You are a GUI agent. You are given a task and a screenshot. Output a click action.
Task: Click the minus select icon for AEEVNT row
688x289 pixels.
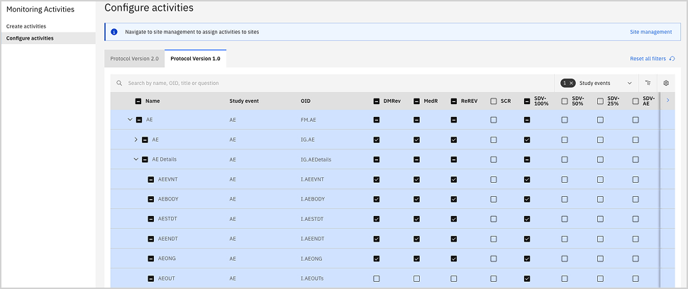[x=150, y=179]
